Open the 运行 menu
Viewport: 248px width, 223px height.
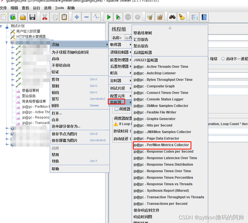coord(36,8)
